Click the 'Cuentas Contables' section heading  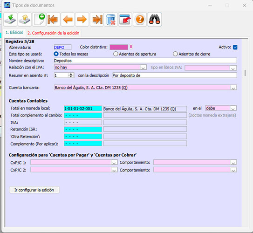point(28,101)
